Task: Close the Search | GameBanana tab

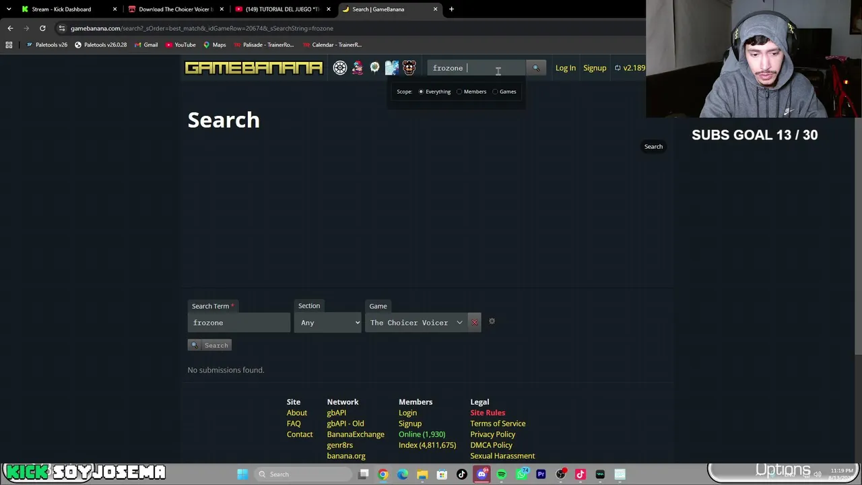Action: pyautogui.click(x=435, y=9)
